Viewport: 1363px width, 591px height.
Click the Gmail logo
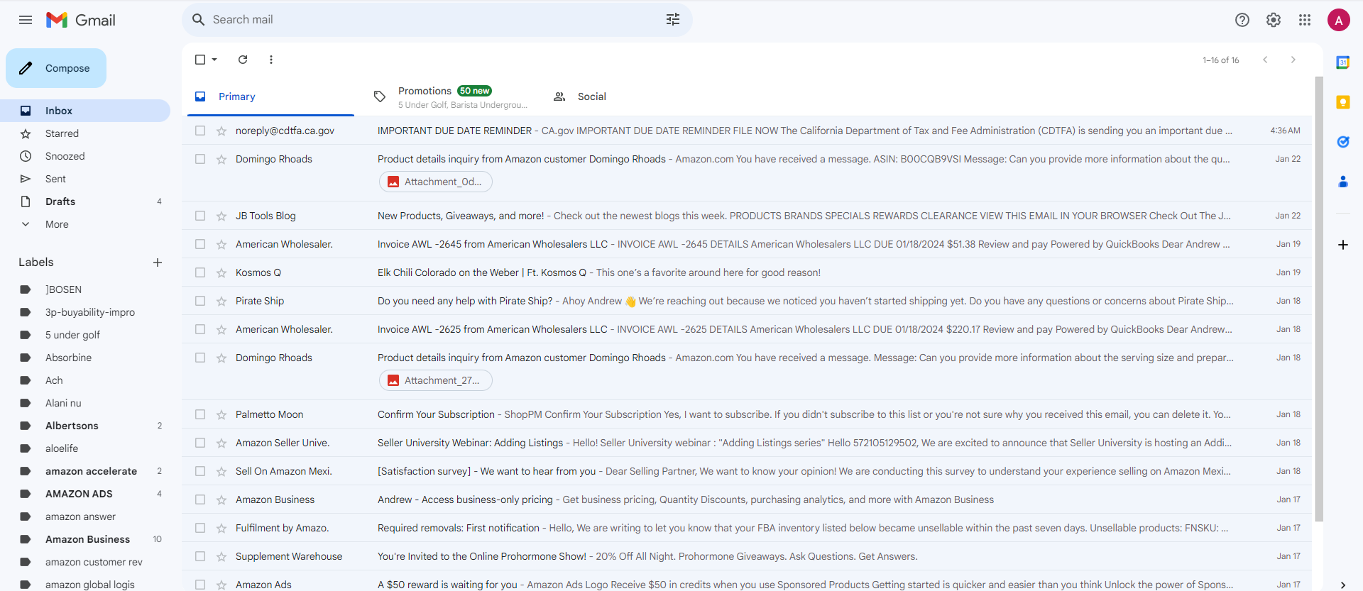click(81, 20)
